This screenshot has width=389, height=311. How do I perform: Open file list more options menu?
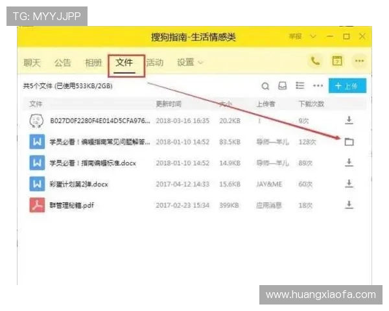click(318, 86)
